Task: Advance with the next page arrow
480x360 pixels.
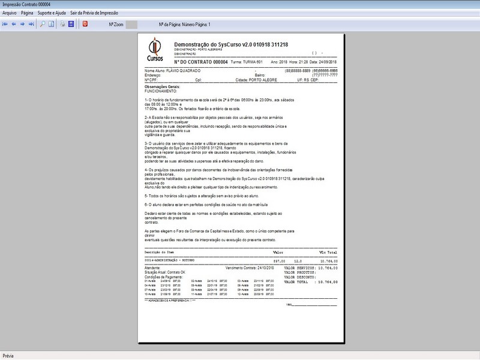Action: [x=22, y=25]
